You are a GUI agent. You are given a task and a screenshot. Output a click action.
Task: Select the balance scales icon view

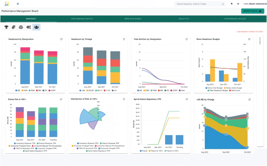coord(21,27)
